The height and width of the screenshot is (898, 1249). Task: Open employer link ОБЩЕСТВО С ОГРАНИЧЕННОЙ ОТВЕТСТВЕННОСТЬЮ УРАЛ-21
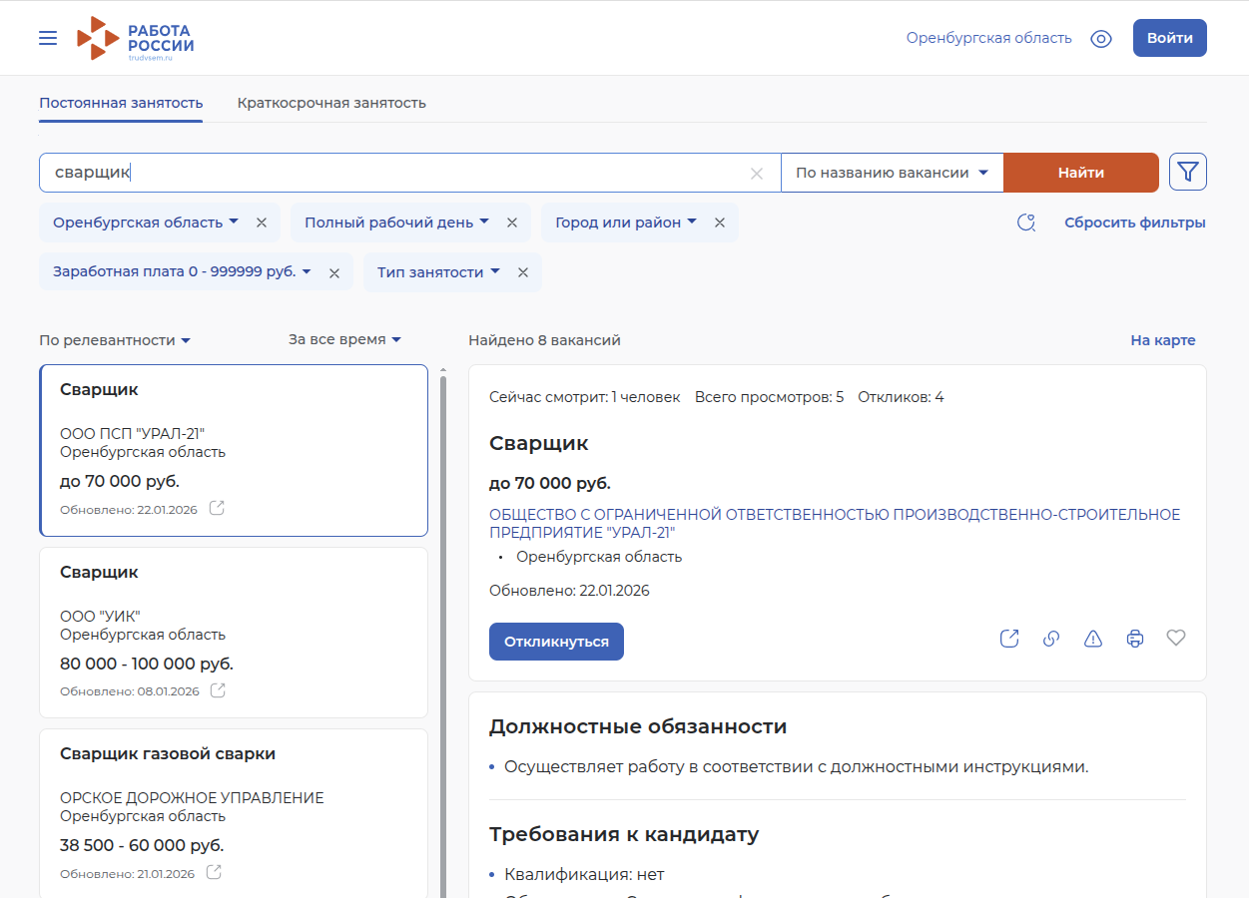[x=835, y=524]
